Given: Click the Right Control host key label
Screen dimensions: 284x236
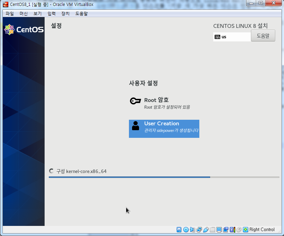Looking at the screenshot, I should (x=262, y=230).
